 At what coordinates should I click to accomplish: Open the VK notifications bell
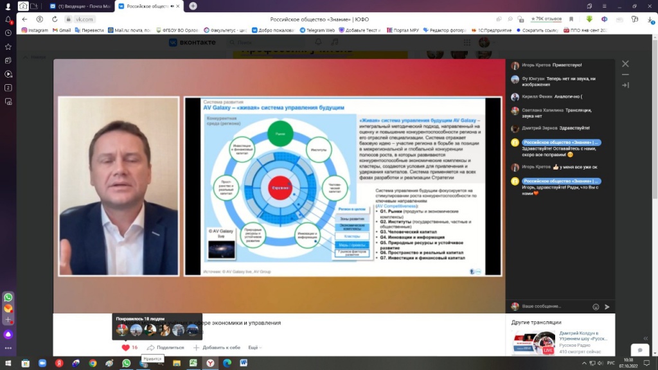pos(319,42)
